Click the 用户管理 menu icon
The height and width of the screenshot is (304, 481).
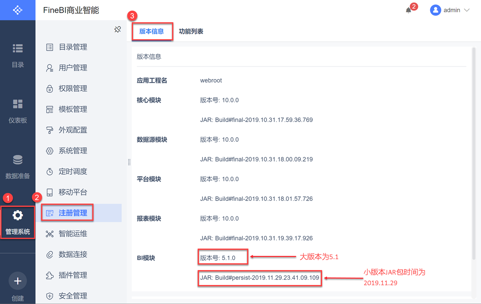pyautogui.click(x=50, y=68)
